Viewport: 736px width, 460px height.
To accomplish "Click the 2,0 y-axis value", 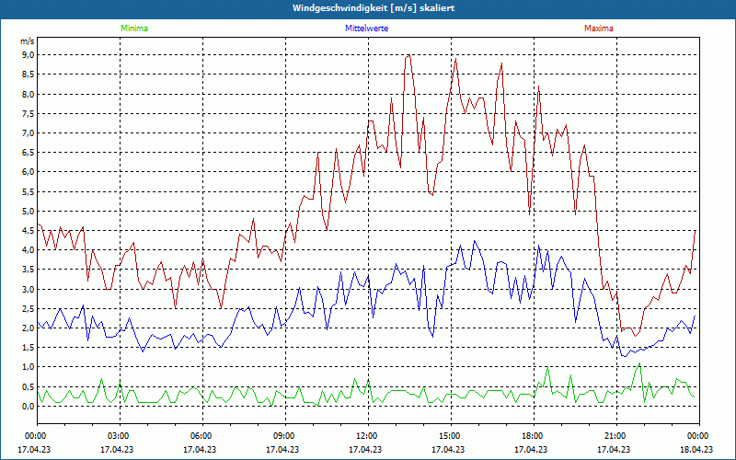I will 29,328.
